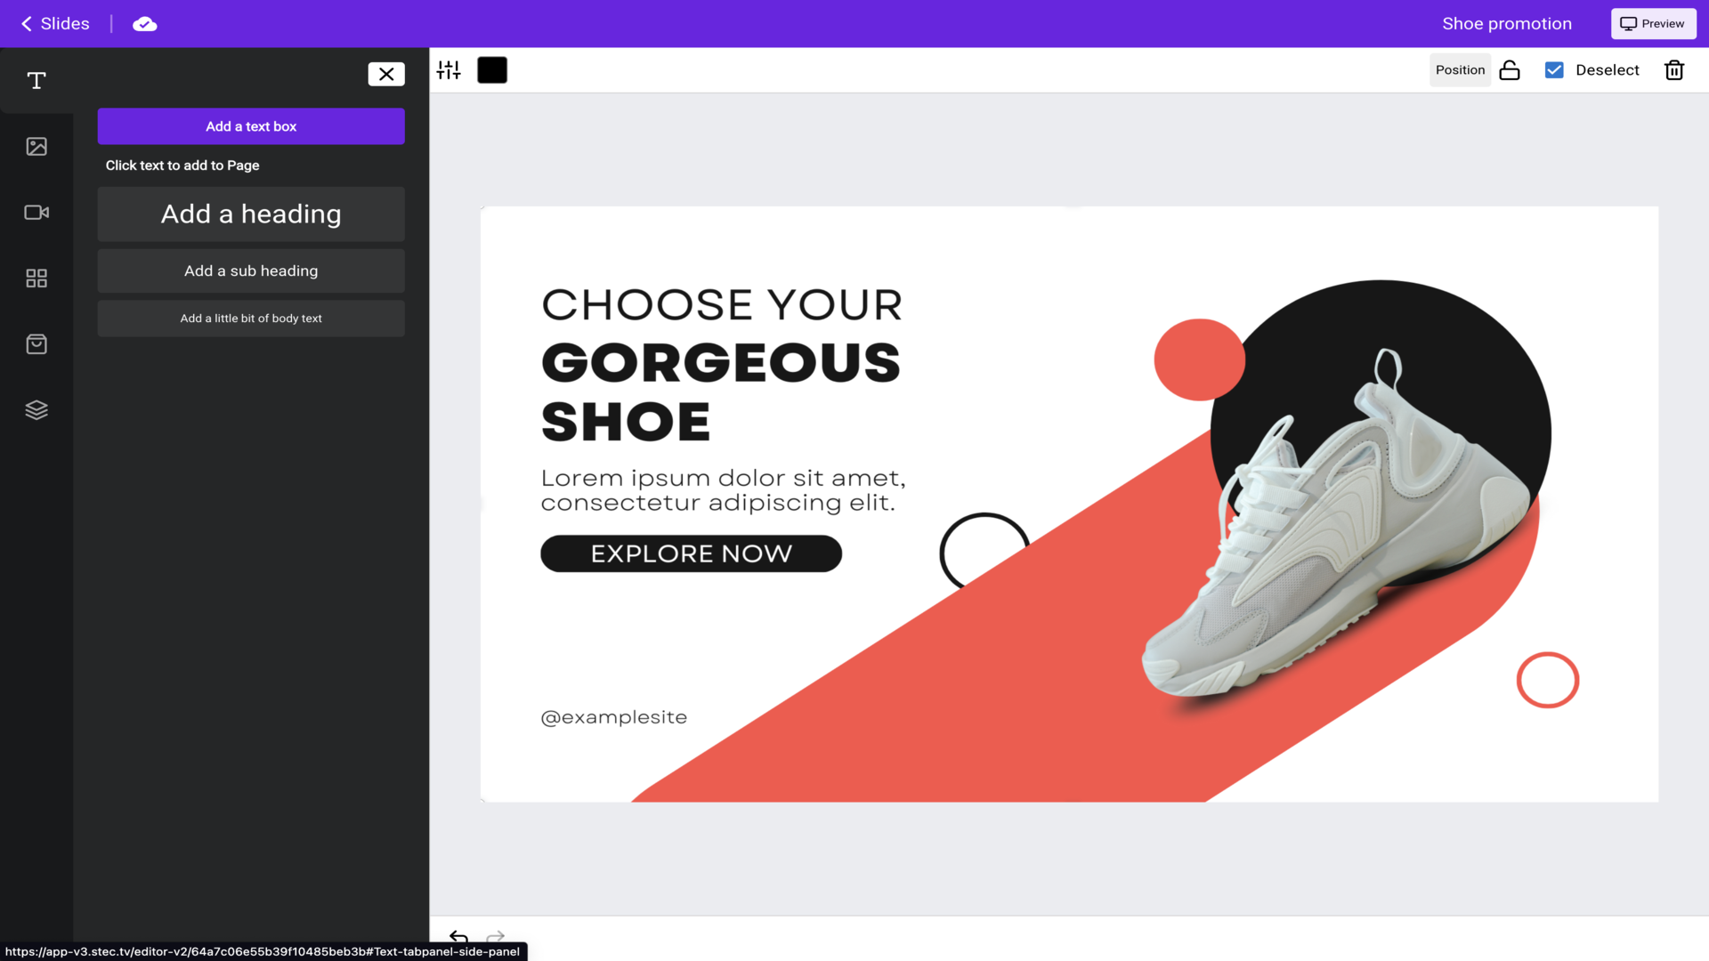Screen dimensions: 1709x961
Task: Open the Text tool in sidebar
Action: (x=36, y=81)
